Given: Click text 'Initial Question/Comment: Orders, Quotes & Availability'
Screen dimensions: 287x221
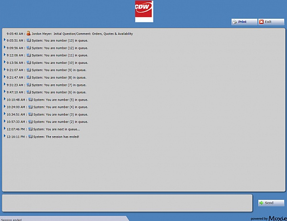Looking at the screenshot, I should coord(93,34).
